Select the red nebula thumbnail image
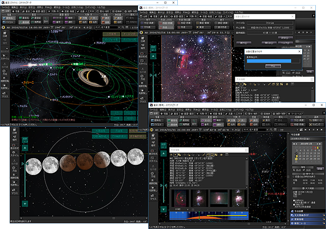 [x=180, y=197]
